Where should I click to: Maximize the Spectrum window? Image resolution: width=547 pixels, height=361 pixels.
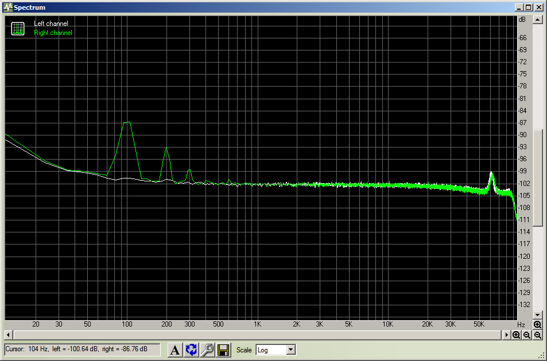tap(529, 7)
